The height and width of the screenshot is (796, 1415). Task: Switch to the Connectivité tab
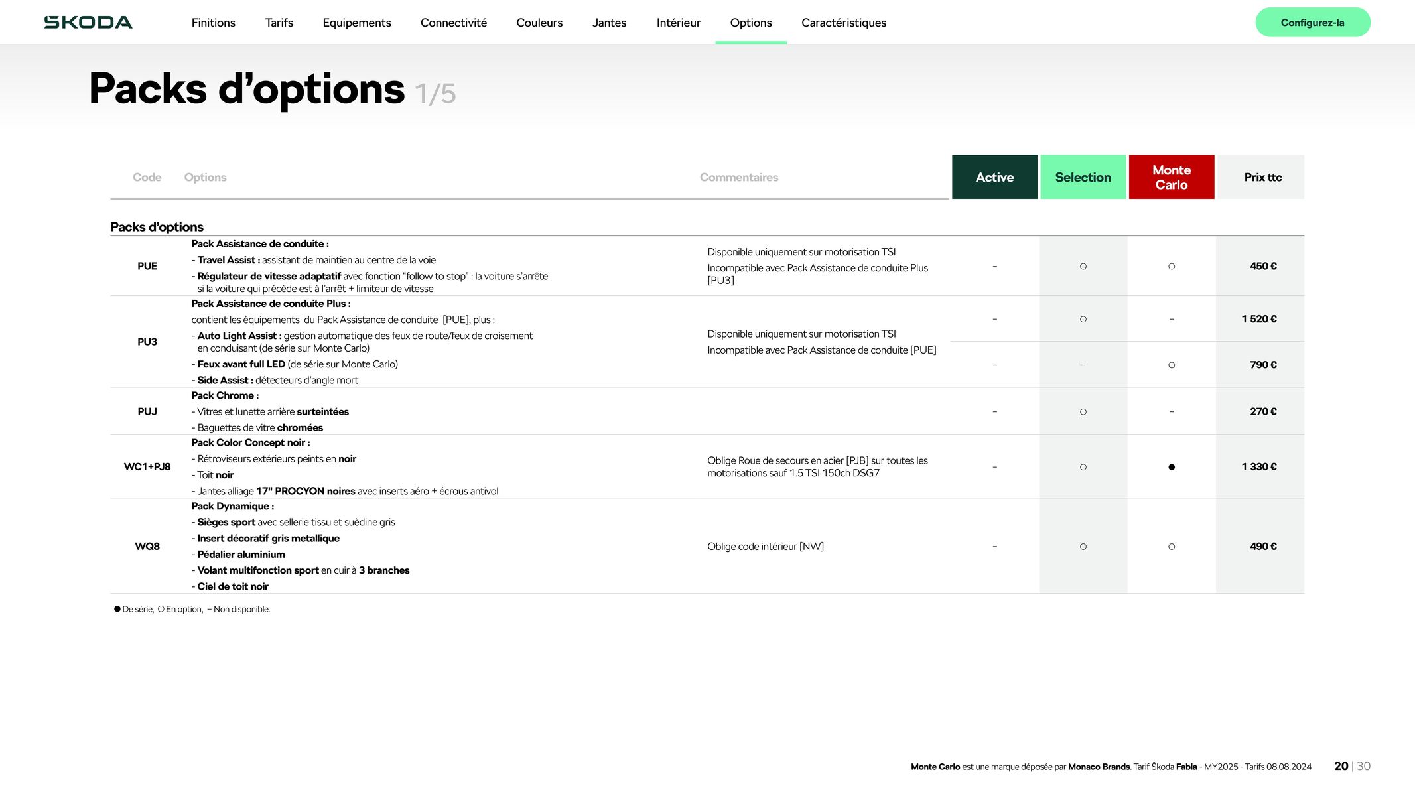pyautogui.click(x=454, y=23)
